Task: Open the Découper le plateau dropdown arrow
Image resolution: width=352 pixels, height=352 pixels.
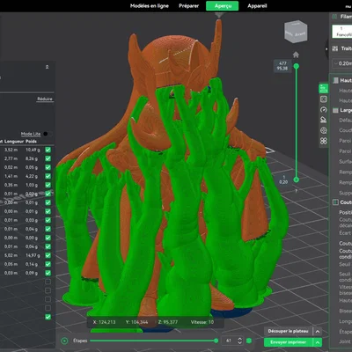Action: (318, 332)
